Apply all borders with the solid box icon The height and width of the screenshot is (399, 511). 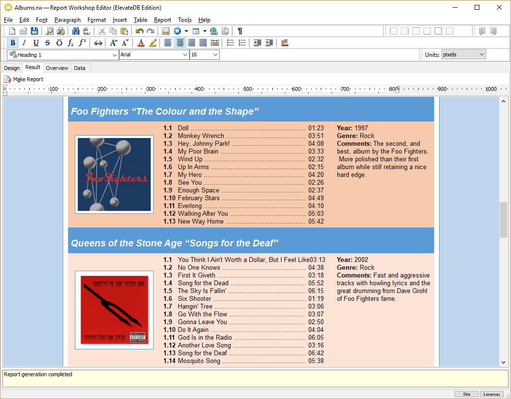439,31
